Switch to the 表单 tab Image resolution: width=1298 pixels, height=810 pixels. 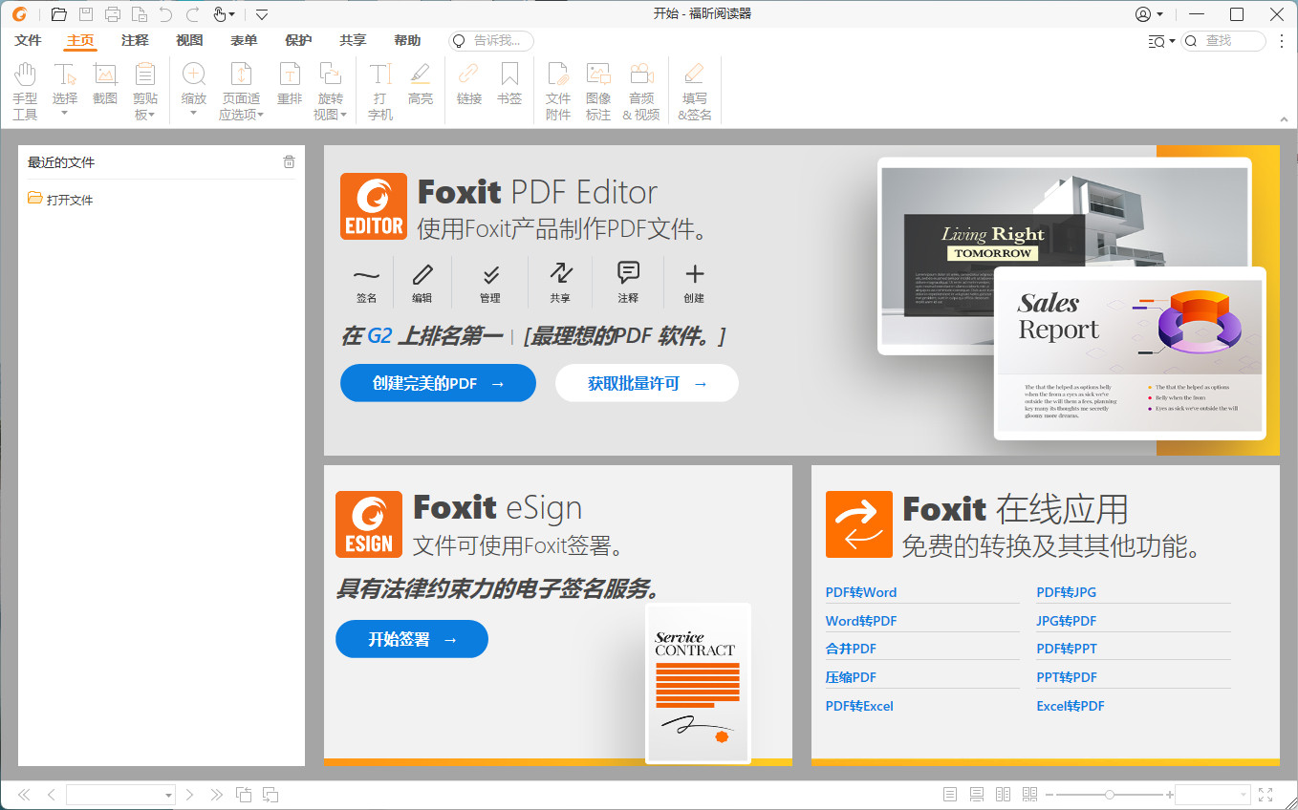(244, 40)
